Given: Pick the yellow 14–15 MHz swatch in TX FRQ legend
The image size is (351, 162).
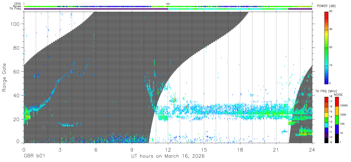Looking at the screenshot, I should [326, 115].
